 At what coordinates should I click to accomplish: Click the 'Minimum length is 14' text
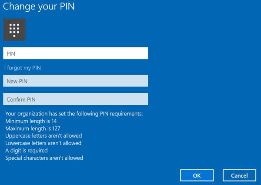tap(31, 121)
